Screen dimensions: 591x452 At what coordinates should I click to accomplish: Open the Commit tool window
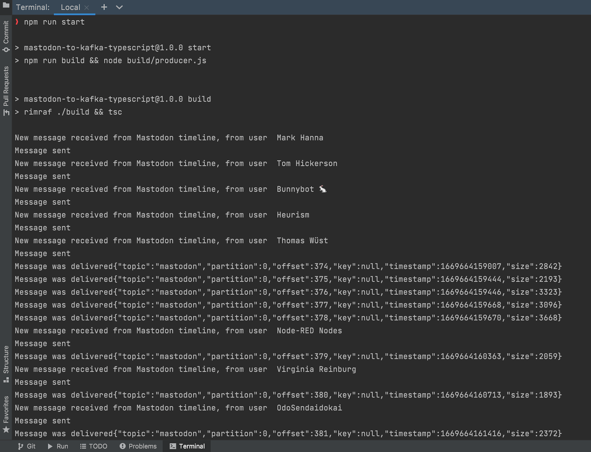6,37
